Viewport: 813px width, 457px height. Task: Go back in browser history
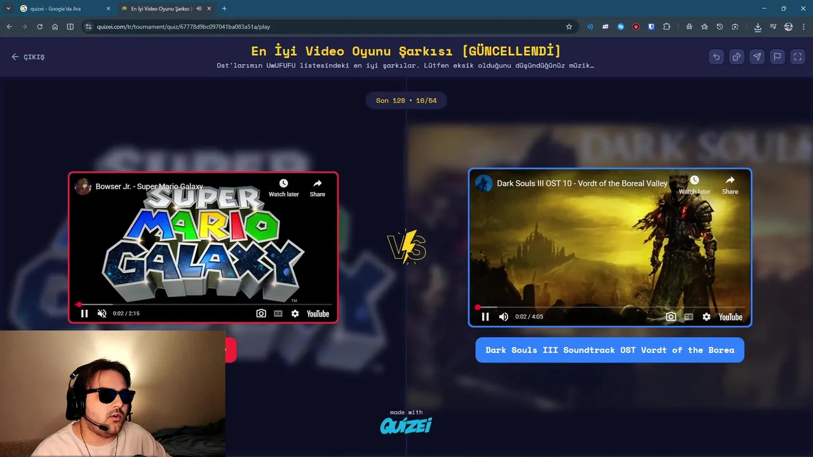coord(9,27)
